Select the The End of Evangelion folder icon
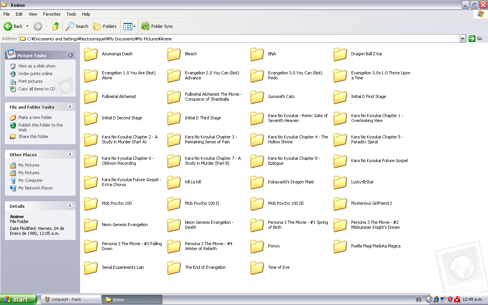The image size is (488, 305). [x=174, y=268]
